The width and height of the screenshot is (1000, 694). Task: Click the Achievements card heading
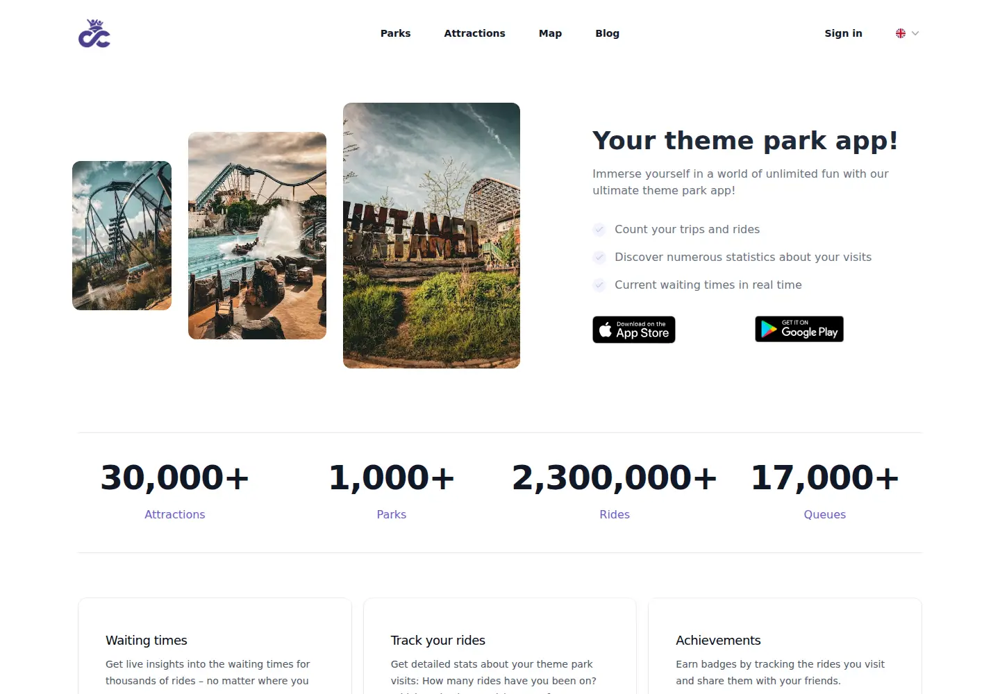click(x=718, y=640)
